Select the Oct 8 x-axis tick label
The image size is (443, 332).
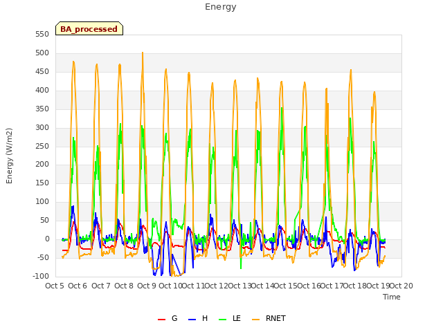point(124,286)
